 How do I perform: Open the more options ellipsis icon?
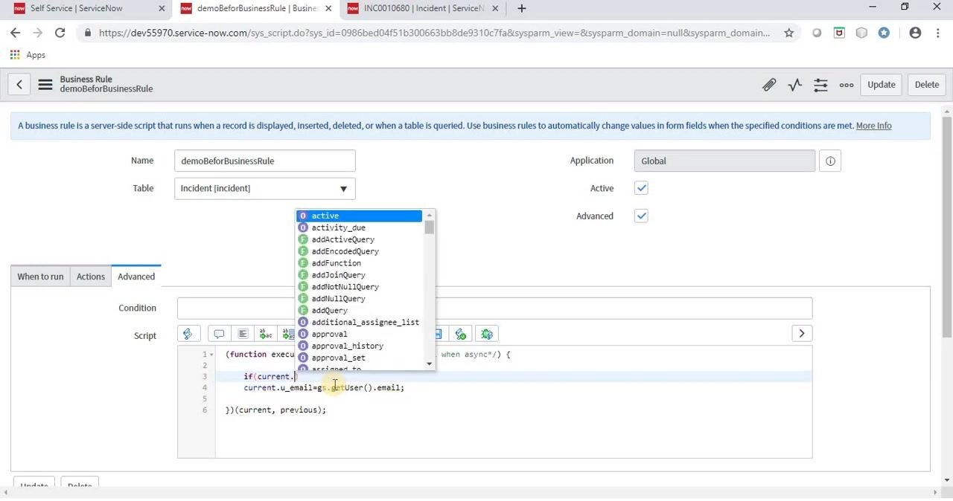click(847, 85)
